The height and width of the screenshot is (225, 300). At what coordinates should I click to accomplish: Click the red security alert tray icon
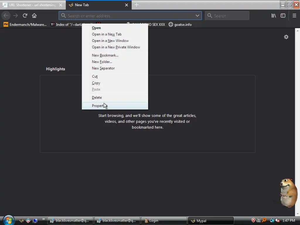pos(253,220)
